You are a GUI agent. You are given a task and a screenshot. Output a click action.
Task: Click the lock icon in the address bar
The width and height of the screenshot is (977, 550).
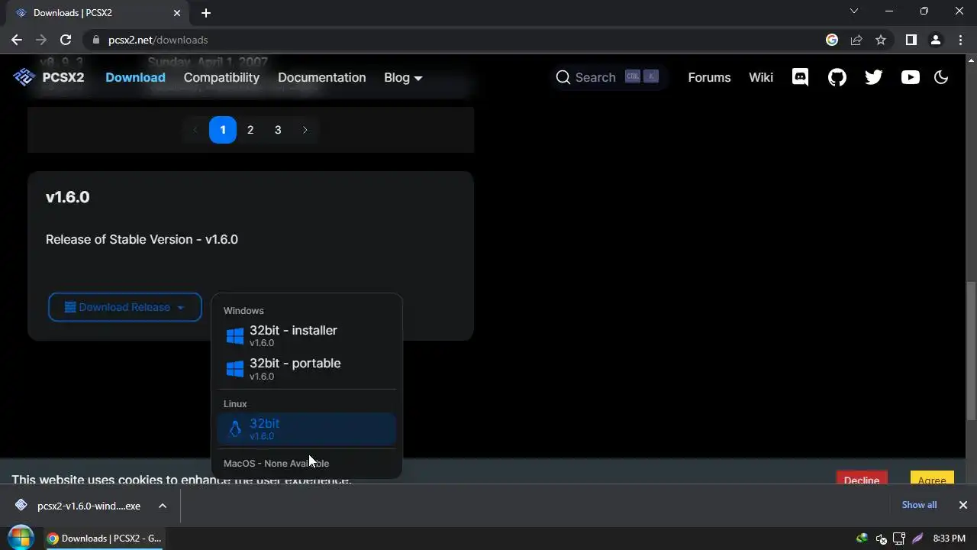[96, 40]
